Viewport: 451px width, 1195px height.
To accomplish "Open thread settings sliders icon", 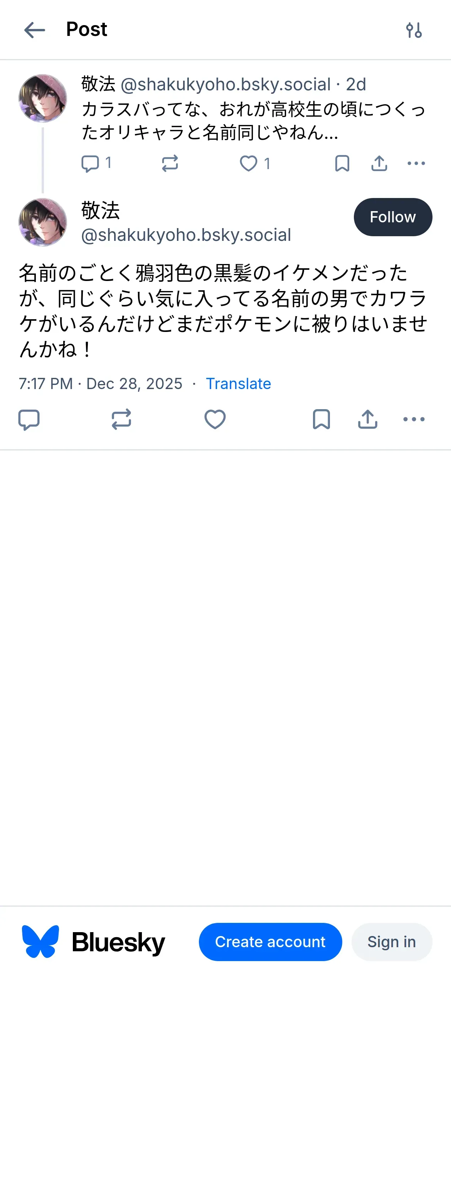I will click(x=414, y=30).
